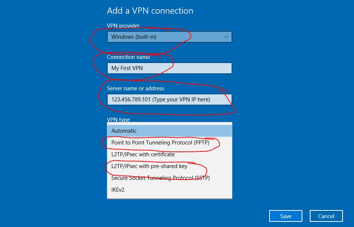354x227 pixels.
Task: Choose Automatic in VPN type list
Action: coord(170,131)
